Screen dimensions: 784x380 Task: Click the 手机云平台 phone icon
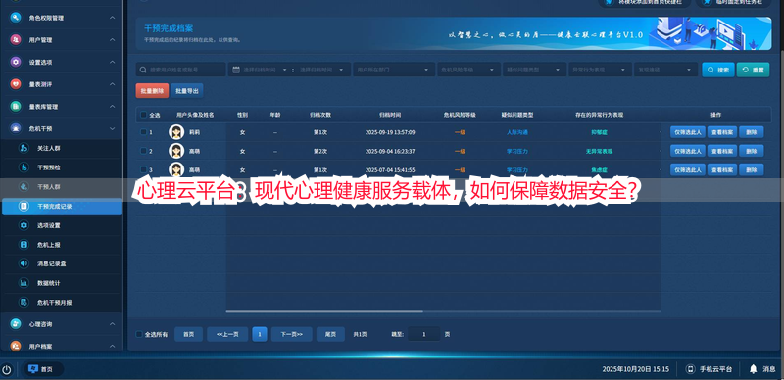tap(691, 369)
